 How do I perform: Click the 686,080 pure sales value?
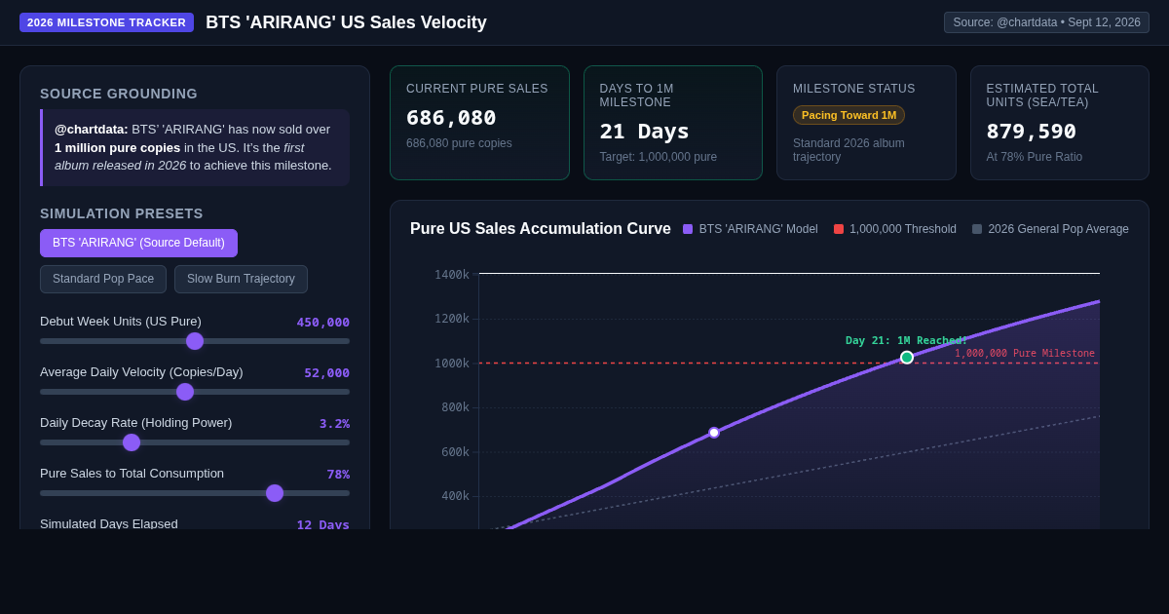(451, 117)
